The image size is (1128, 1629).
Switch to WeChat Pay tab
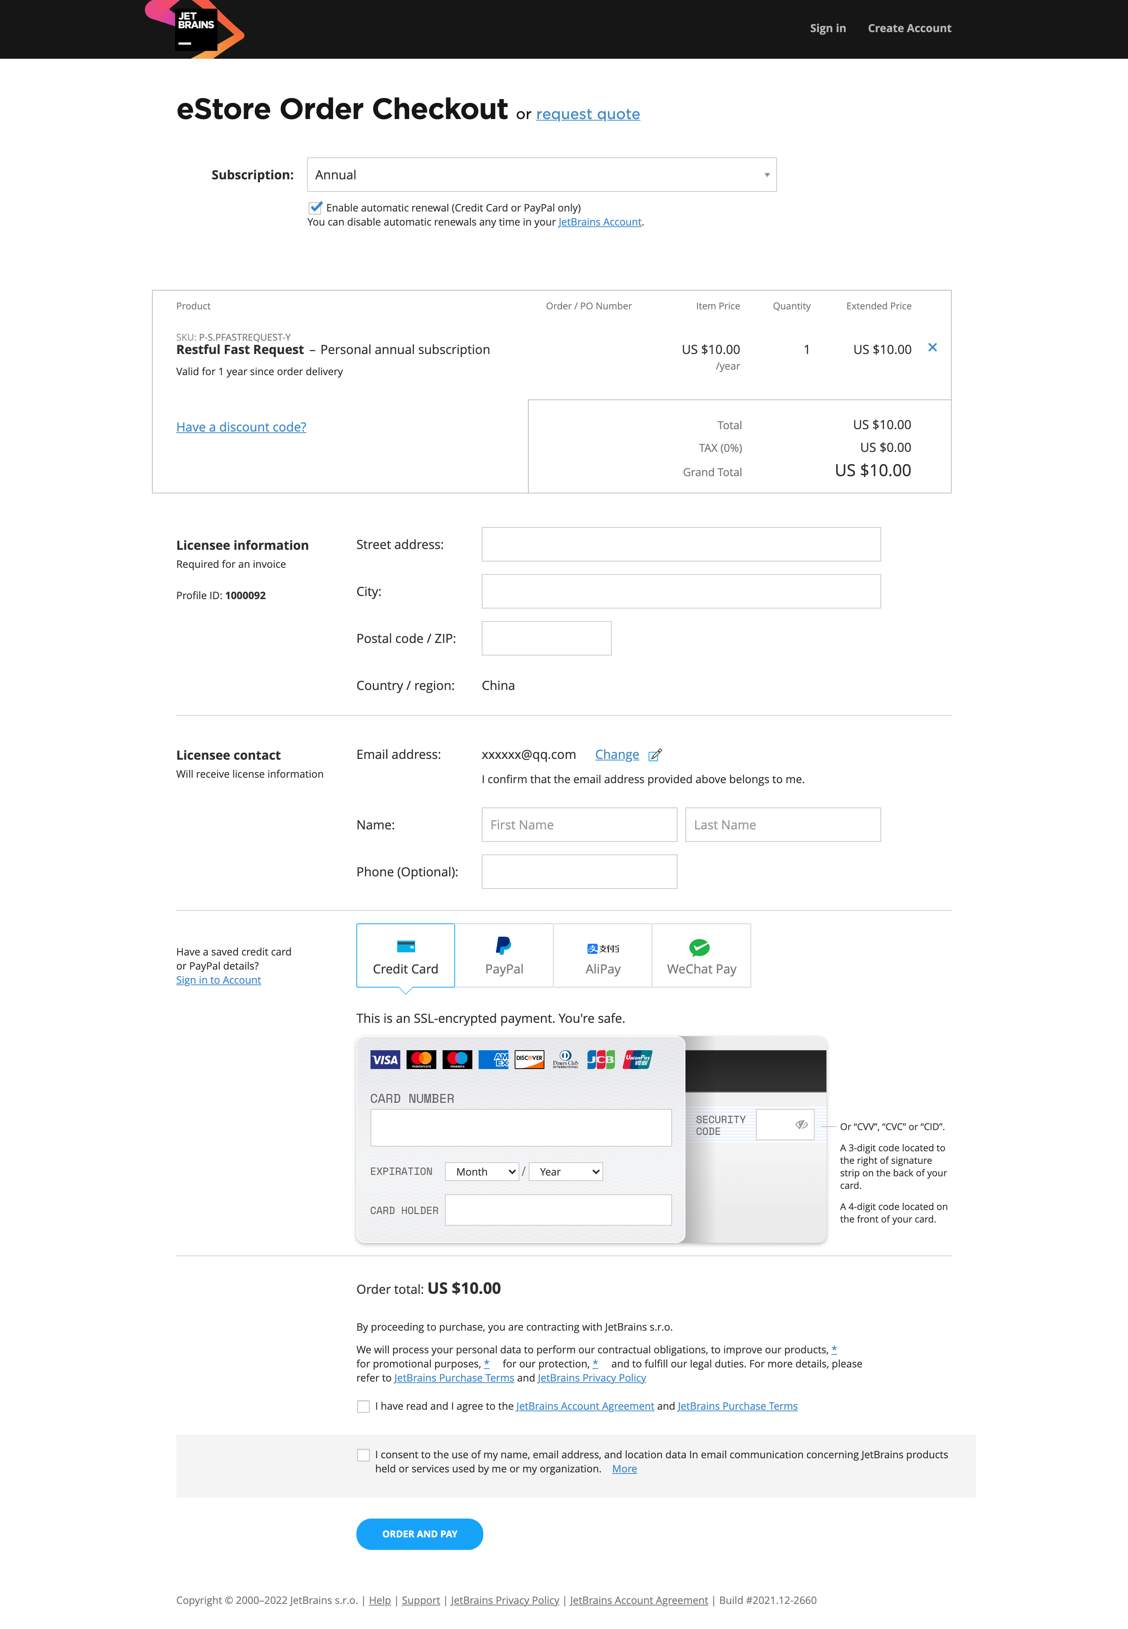(x=701, y=956)
